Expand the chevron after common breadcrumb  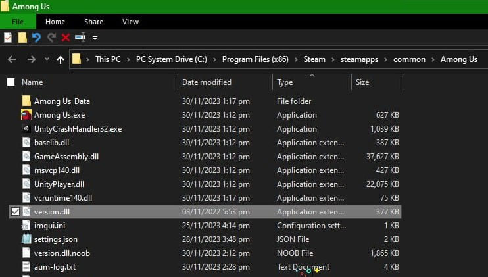coord(433,59)
